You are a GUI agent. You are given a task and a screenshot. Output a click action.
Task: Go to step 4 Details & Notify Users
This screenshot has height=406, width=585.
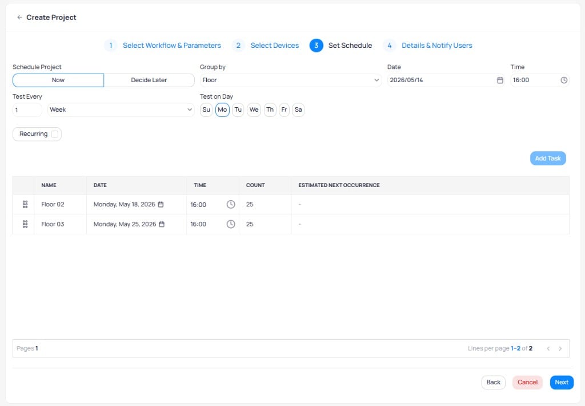click(427, 46)
